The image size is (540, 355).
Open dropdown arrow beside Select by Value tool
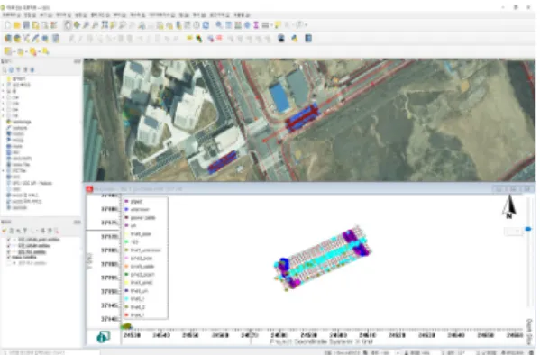(x=26, y=51)
